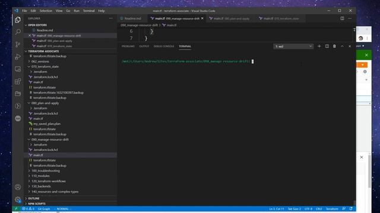Close main.tf in Open Editors list
This screenshot has width=380, height=213.
[30, 35]
